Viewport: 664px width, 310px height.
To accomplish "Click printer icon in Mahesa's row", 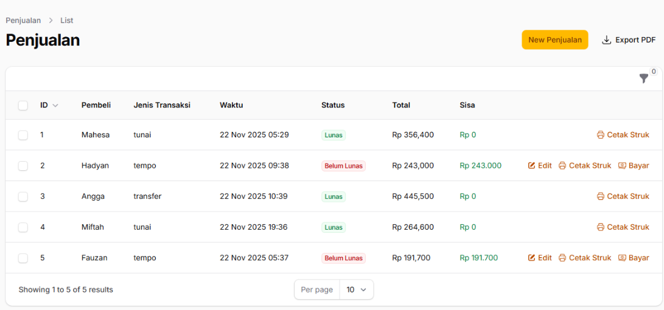I will coord(601,135).
